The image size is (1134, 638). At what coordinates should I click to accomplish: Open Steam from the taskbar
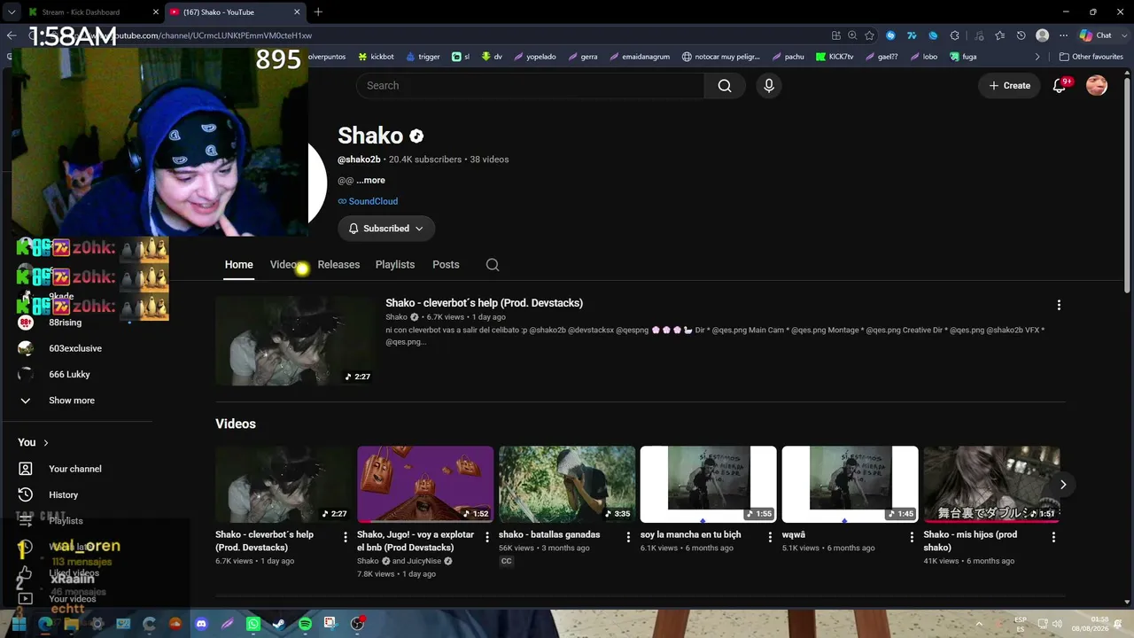(278, 624)
